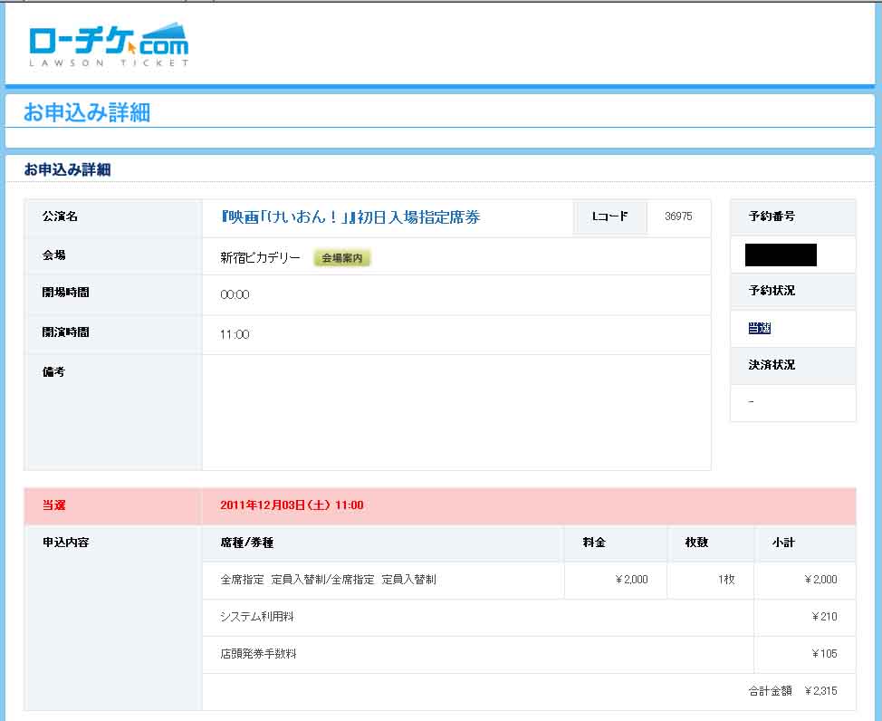This screenshot has height=721, width=882.
Task: Click the Lコード label cell
Action: (x=609, y=217)
